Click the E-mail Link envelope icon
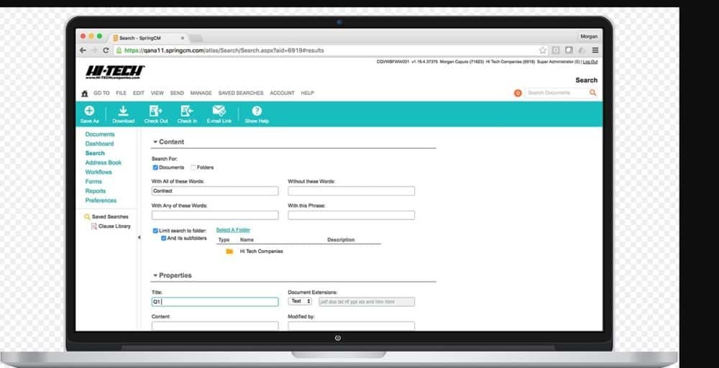Viewport: 719px width, 368px height. [219, 111]
